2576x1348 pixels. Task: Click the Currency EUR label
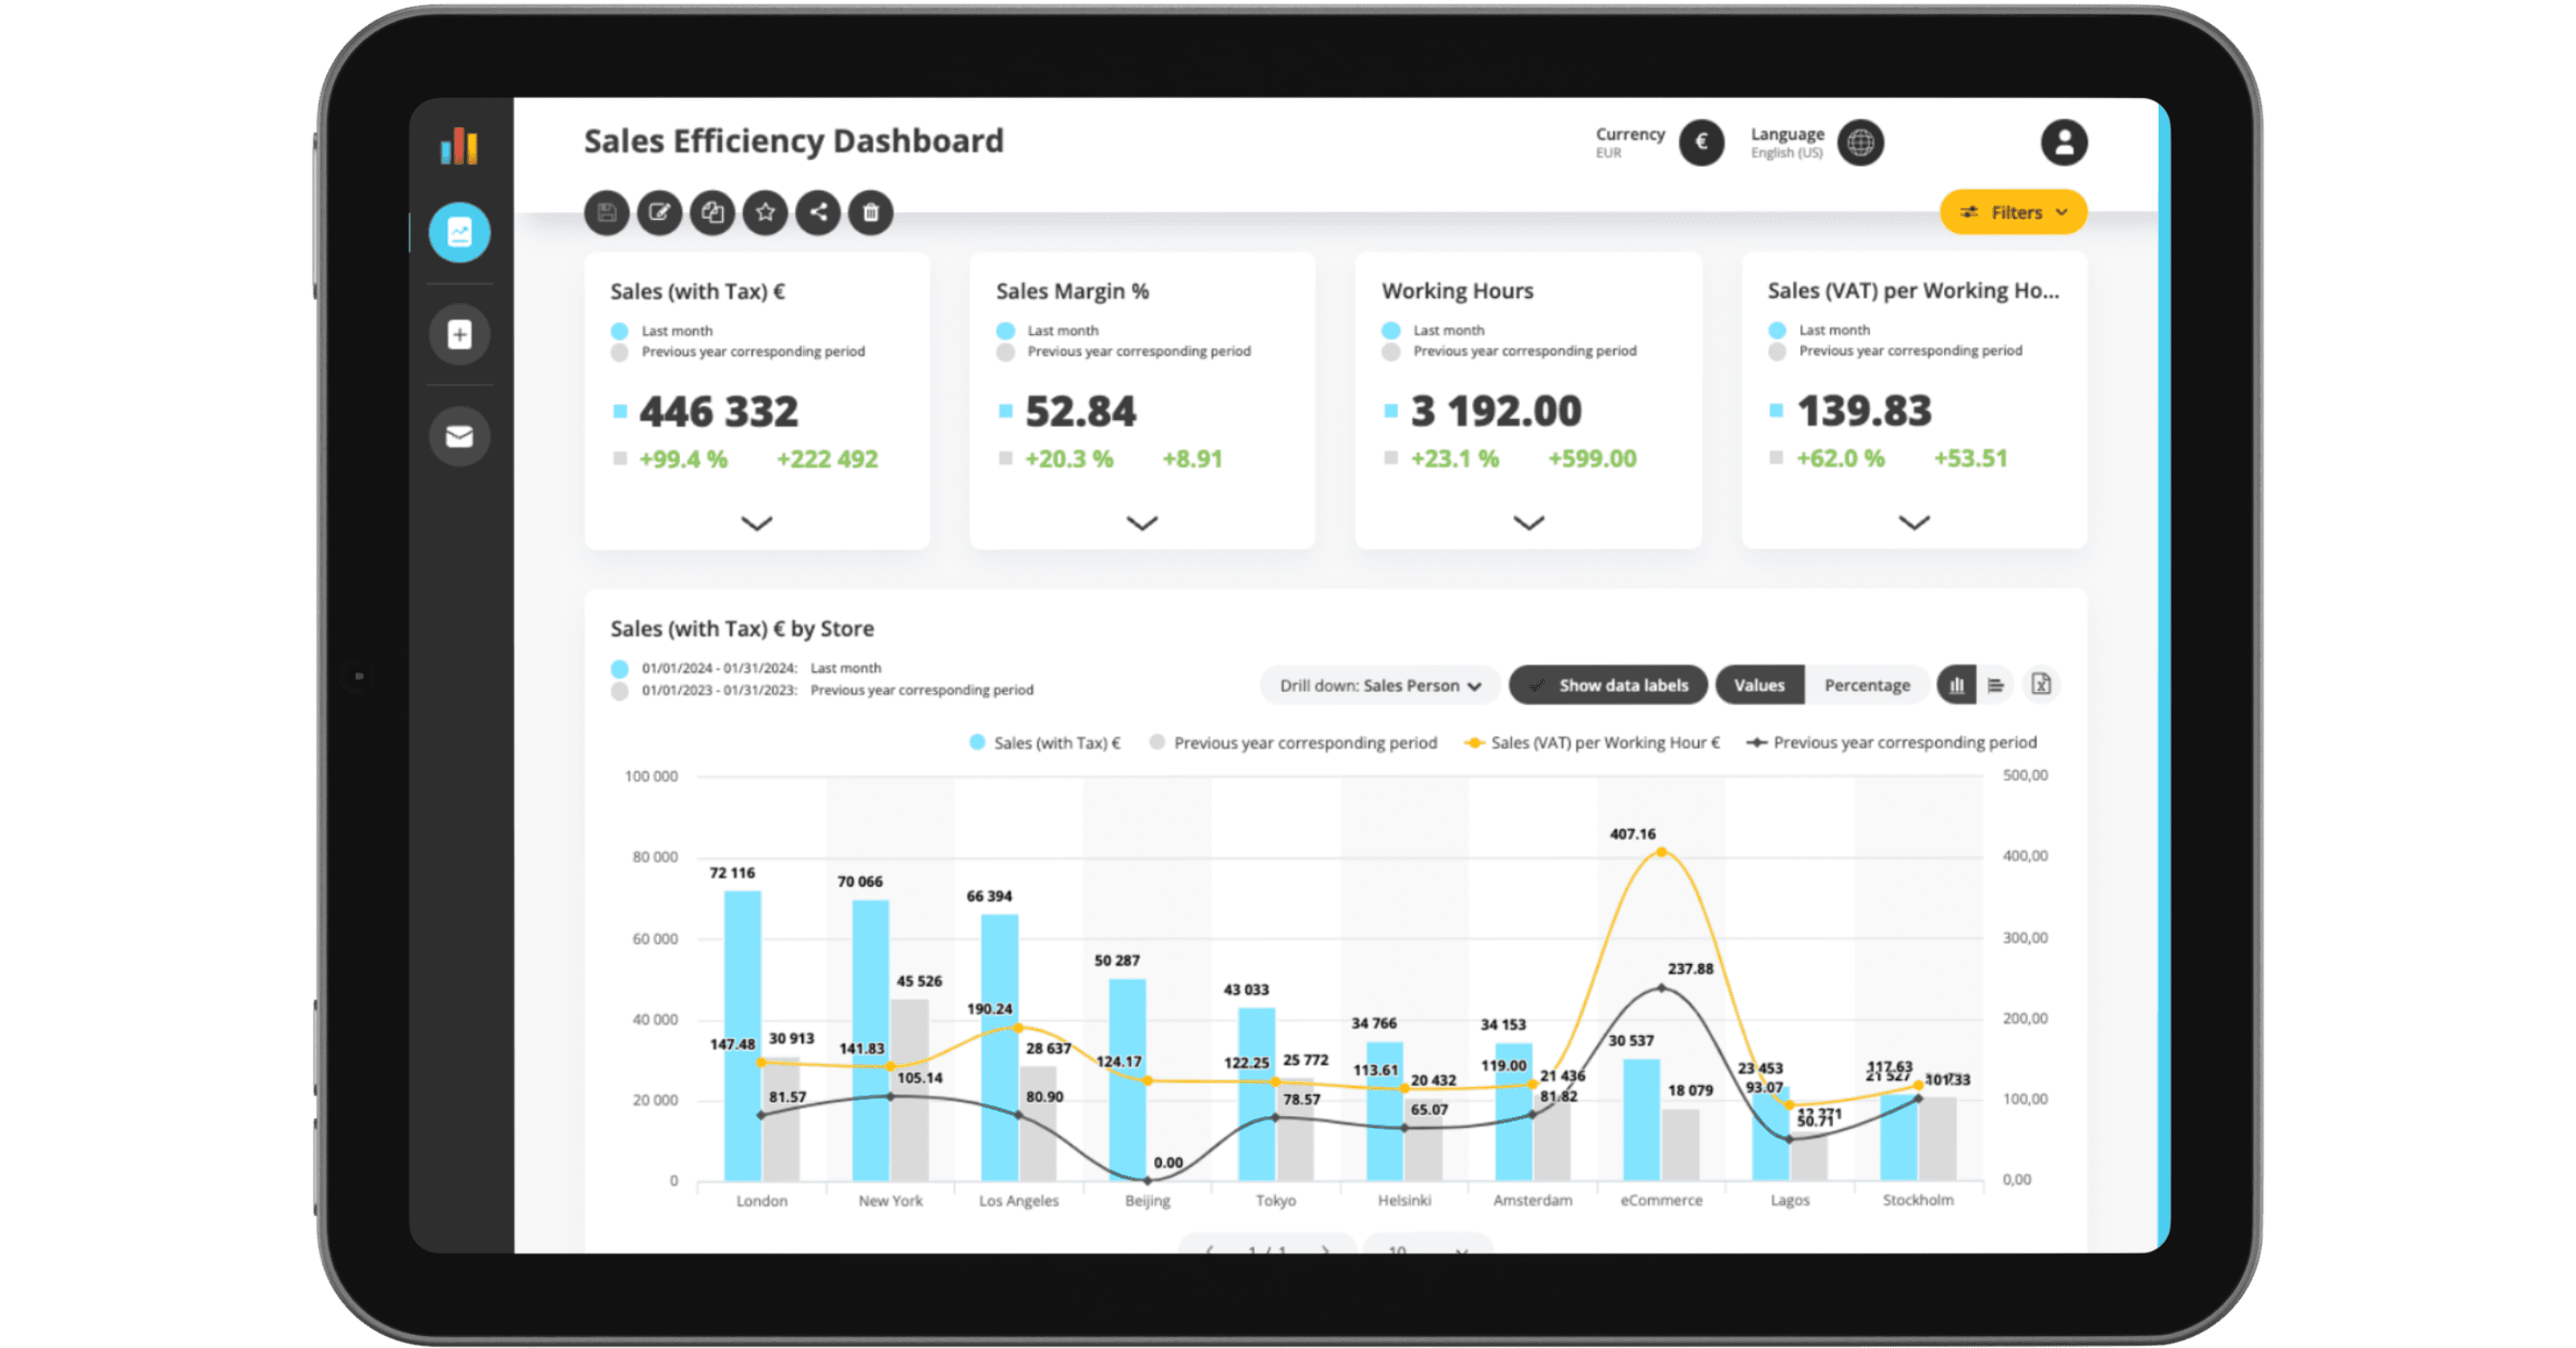(x=1630, y=142)
